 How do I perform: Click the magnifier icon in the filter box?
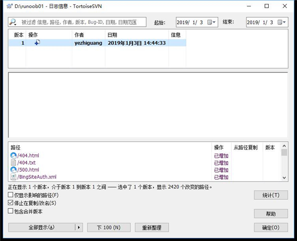tap(13, 22)
